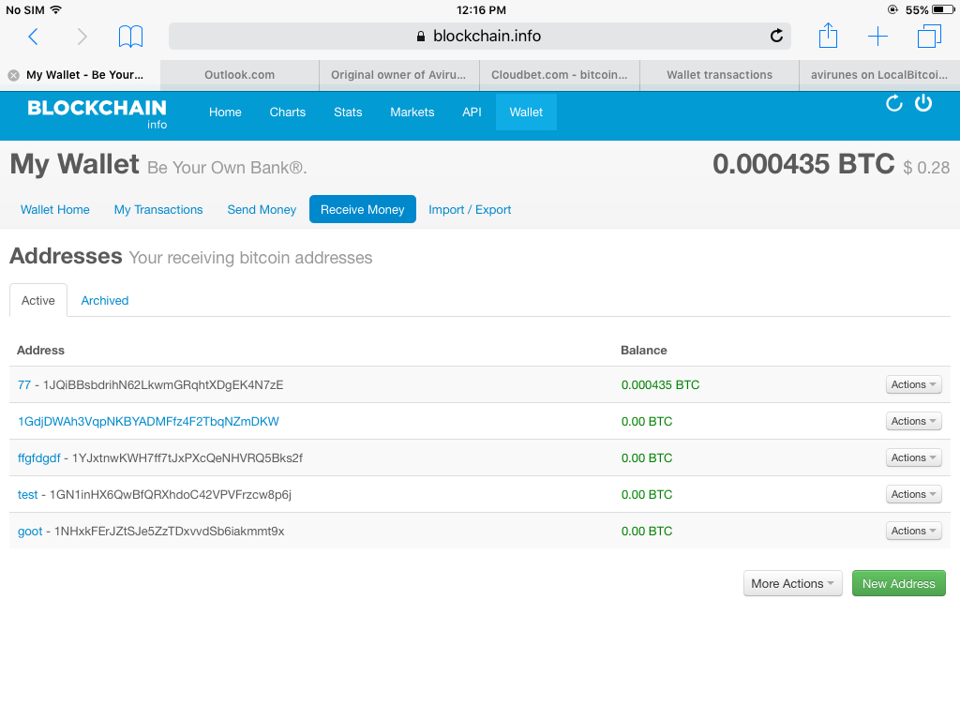Show all open tabs overview icon
Screen dimensions: 960x720
(x=929, y=37)
